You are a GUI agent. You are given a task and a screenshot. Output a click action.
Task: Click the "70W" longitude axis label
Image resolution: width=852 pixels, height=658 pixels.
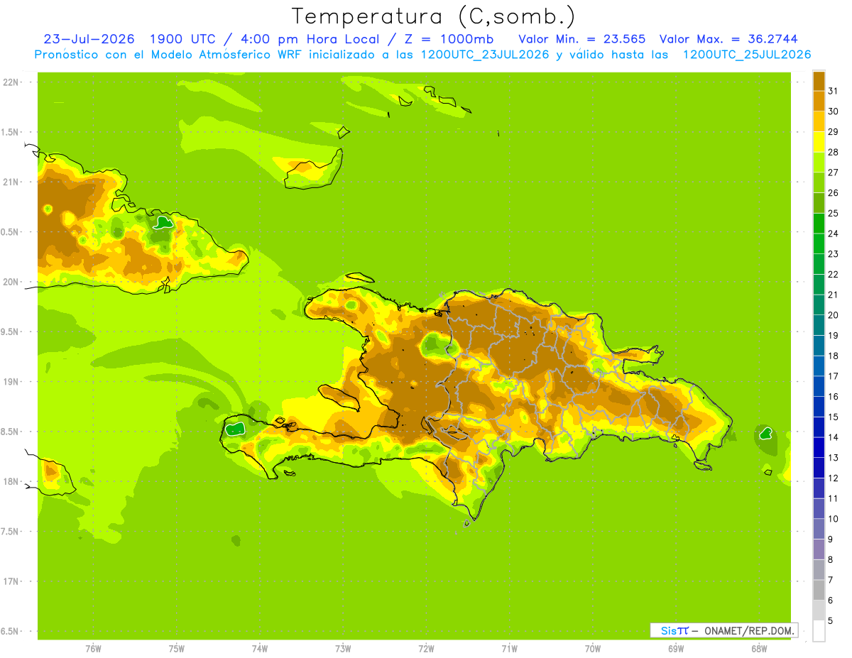tap(593, 648)
